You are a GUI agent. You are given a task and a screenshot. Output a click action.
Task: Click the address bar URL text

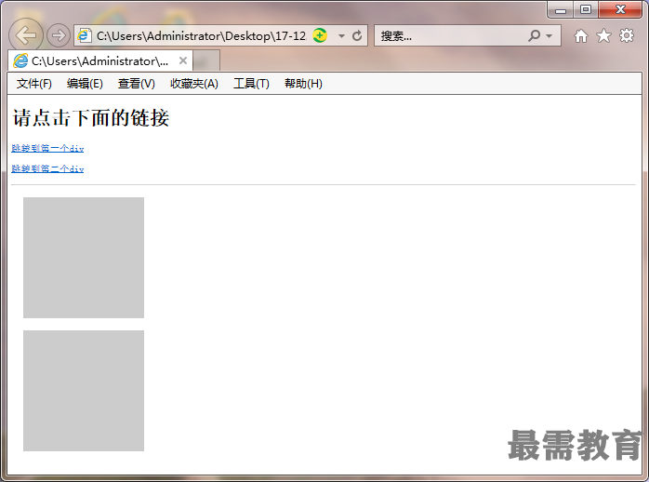point(201,36)
